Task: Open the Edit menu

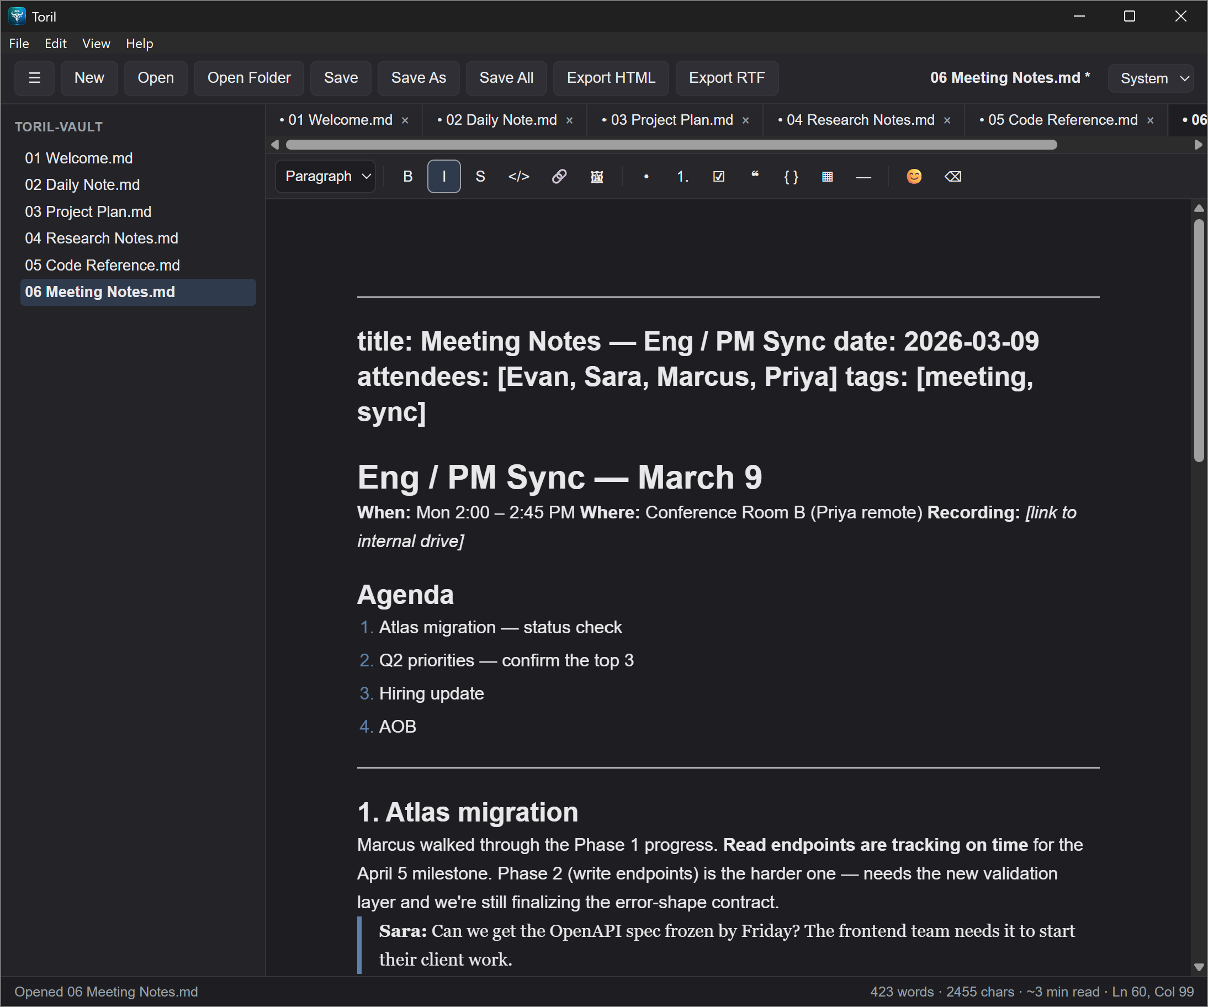Action: coord(56,44)
